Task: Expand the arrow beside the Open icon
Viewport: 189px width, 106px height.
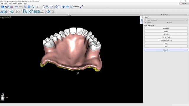Action: 5,7
